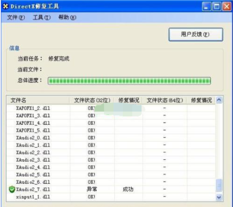Click the 成功 repair result cell
The width and height of the screenshot is (233, 207).
click(128, 189)
